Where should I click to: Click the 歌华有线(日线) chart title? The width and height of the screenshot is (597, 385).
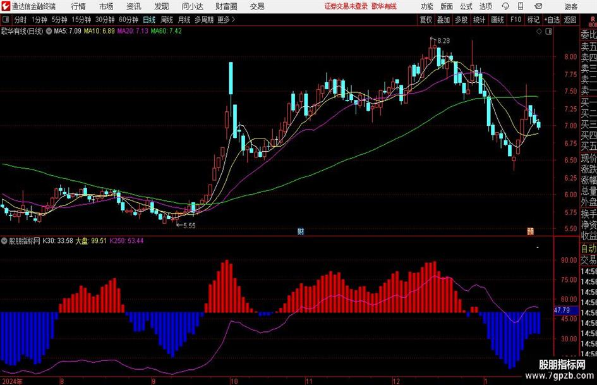pyautogui.click(x=22, y=31)
